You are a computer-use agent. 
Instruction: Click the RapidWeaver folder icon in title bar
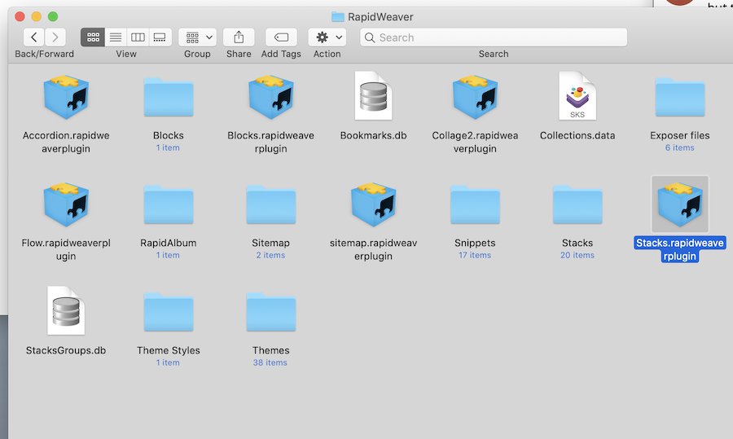pos(337,17)
